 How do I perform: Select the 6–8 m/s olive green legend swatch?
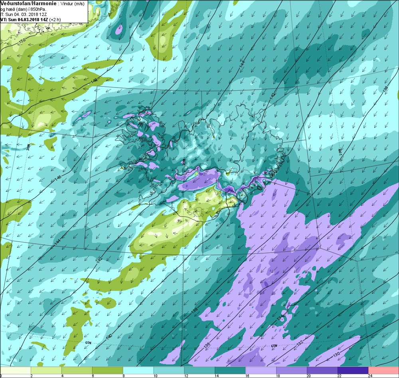[x=107, y=370]
